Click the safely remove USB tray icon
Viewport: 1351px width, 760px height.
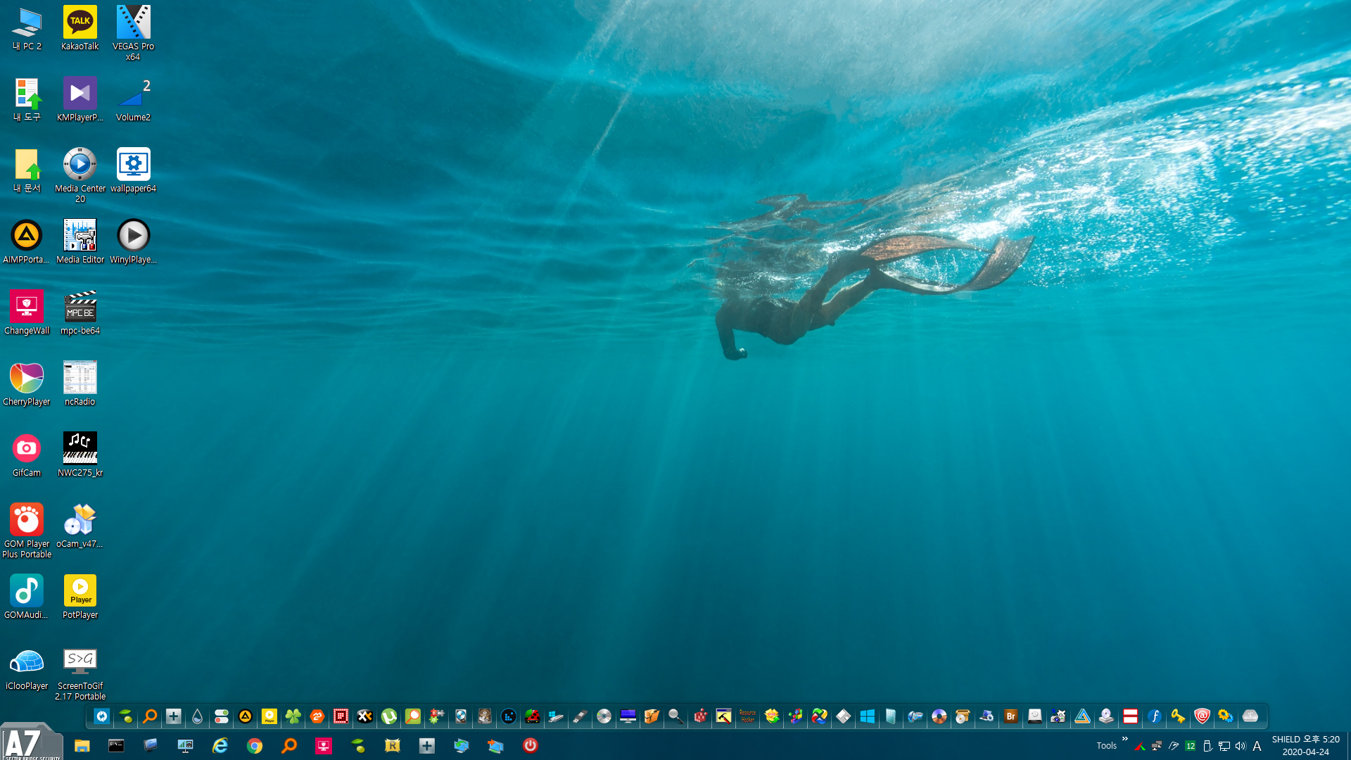[x=1207, y=746]
